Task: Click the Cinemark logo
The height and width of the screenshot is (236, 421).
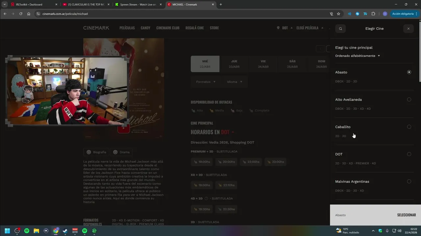Action: pos(96,28)
